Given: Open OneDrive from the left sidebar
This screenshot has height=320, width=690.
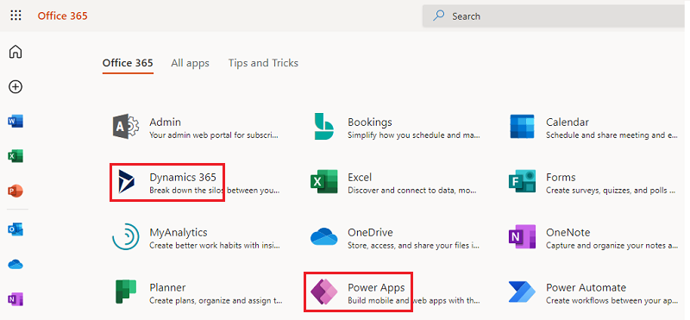Looking at the screenshot, I should point(16,265).
